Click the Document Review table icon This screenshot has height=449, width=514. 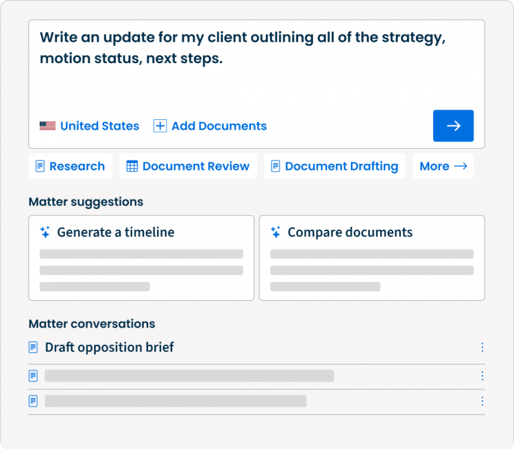[x=132, y=167]
